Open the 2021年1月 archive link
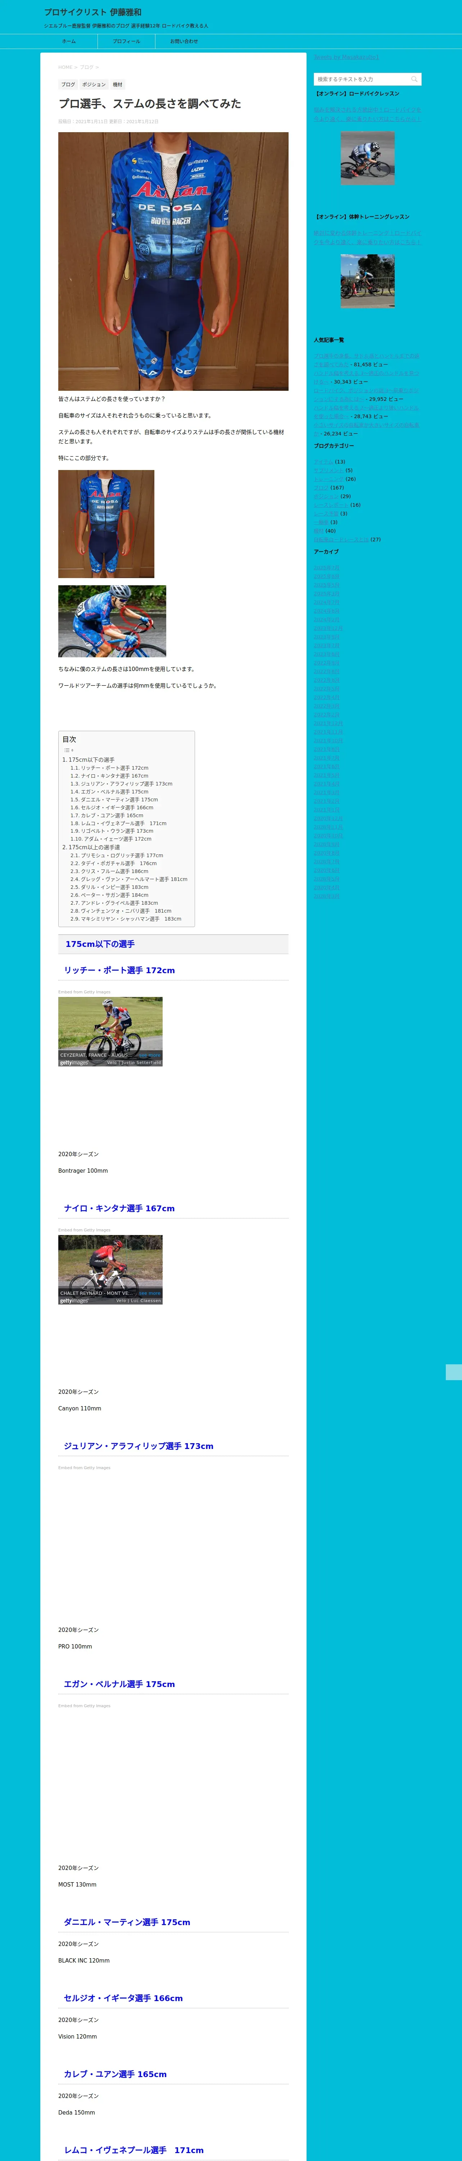 click(x=327, y=810)
